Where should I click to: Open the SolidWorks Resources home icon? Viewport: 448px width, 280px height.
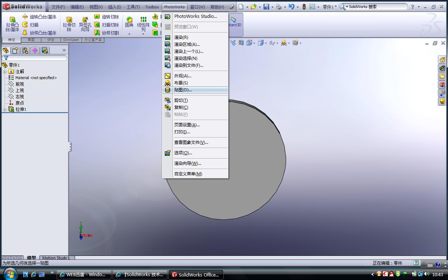coord(442,59)
